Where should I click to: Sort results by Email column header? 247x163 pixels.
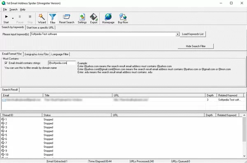click(x=22, y=95)
